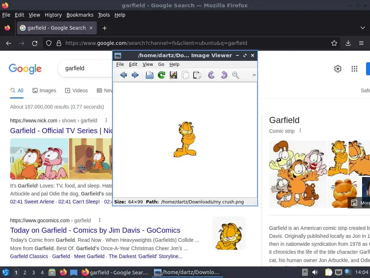Click first nick.com result thumbnail with Arlene
This screenshot has width=370, height=278.
coord(39,159)
